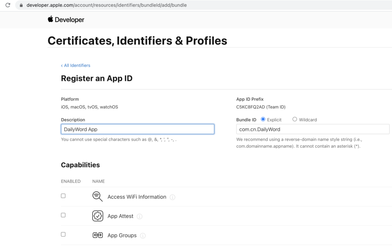The height and width of the screenshot is (247, 392).
Task: Open the Apple Developer logo home link
Action: coord(66,20)
